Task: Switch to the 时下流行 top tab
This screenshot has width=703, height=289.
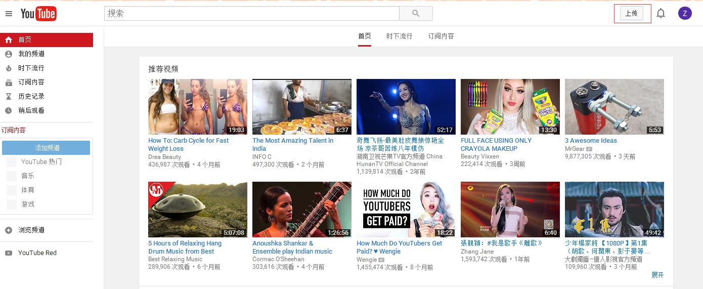Action: 400,36
